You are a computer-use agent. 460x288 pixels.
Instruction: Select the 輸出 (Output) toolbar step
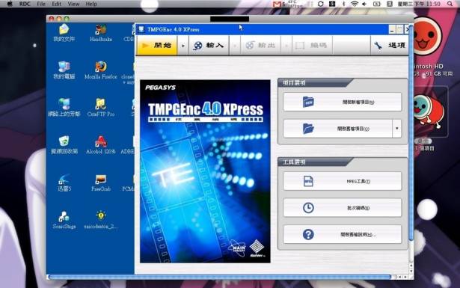pos(260,46)
